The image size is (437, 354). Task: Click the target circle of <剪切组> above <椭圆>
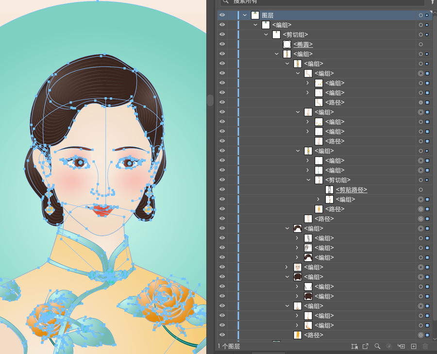click(x=421, y=34)
